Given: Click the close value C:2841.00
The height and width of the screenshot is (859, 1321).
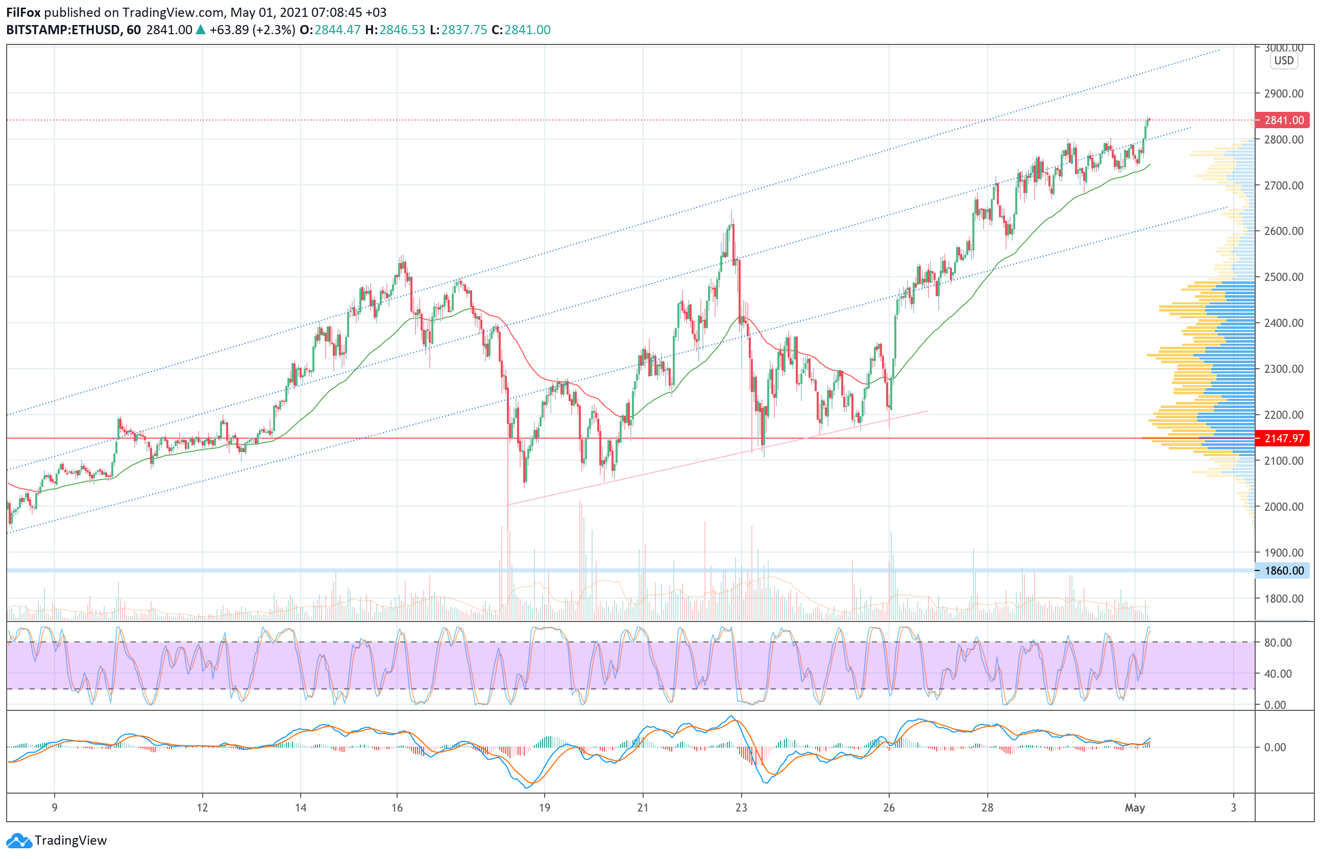Looking at the screenshot, I should click(521, 30).
